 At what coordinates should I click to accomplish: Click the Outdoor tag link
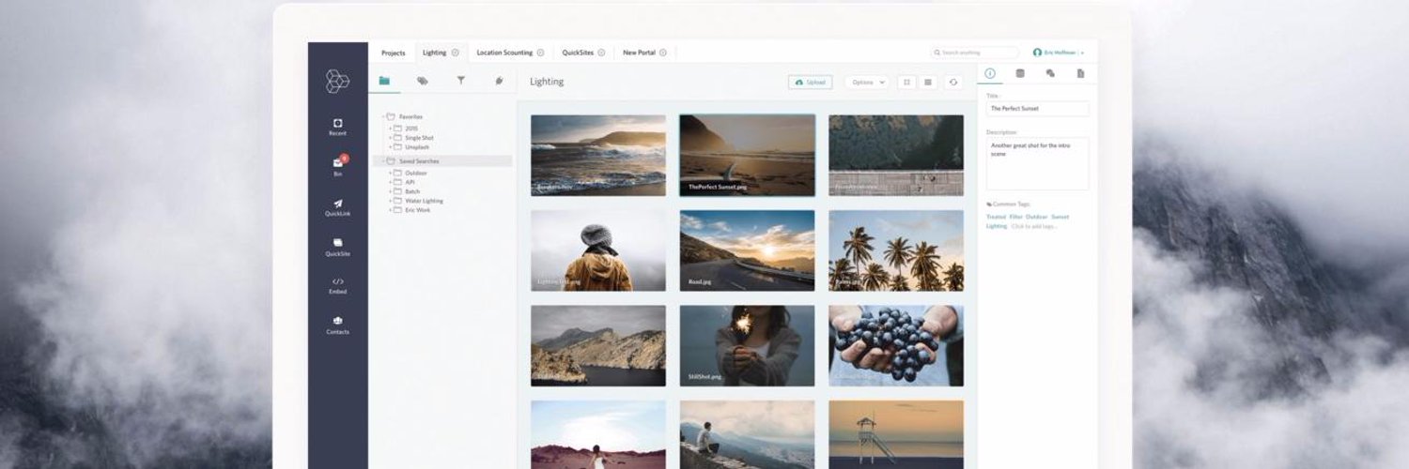click(1037, 217)
